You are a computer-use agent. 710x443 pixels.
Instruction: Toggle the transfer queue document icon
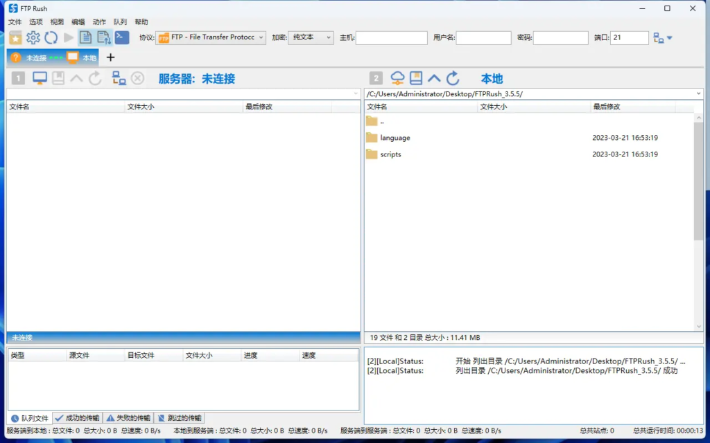(x=104, y=38)
